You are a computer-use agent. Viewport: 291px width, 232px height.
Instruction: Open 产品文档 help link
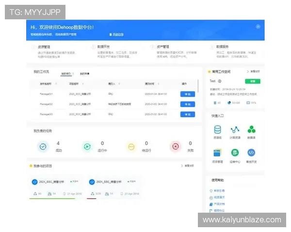point(217,204)
